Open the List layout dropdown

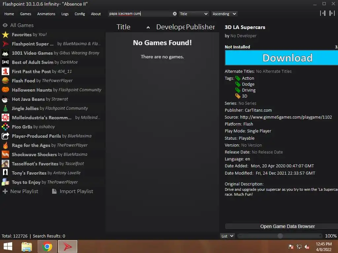(x=227, y=236)
